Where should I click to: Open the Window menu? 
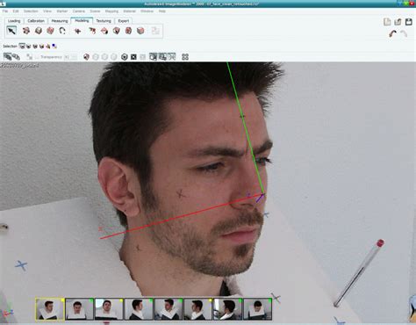[147, 11]
